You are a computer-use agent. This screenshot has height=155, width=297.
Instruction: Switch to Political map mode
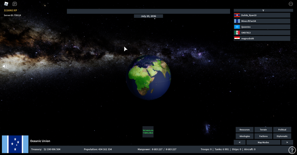[282, 129]
